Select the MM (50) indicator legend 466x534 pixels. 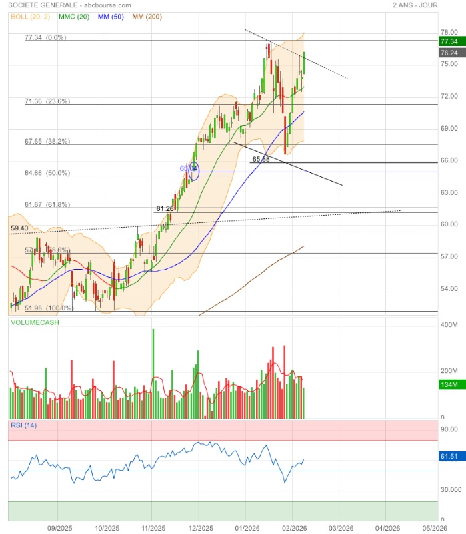click(111, 17)
